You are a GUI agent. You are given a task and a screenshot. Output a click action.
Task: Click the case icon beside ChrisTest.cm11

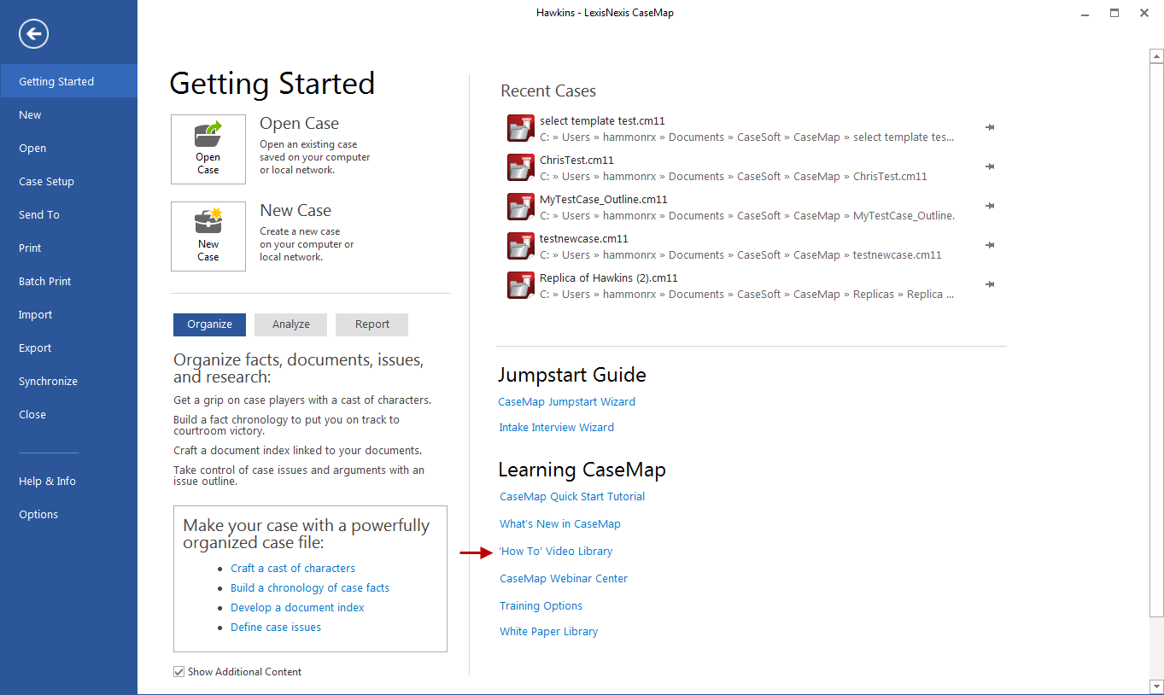point(521,167)
